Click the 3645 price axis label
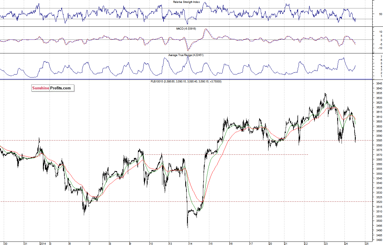 coord(379,84)
